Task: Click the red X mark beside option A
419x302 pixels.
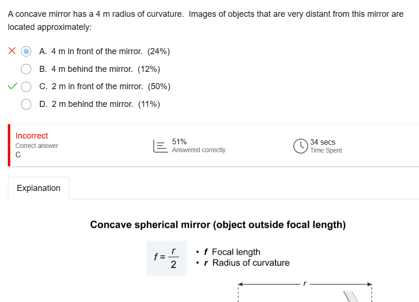Action: point(12,51)
